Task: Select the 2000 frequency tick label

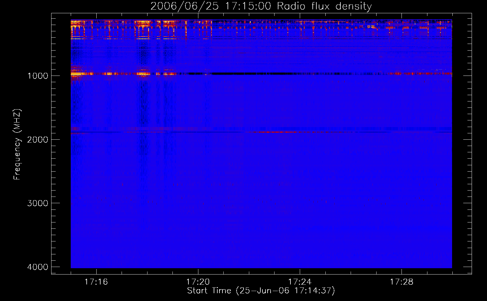Action: pyautogui.click(x=38, y=139)
